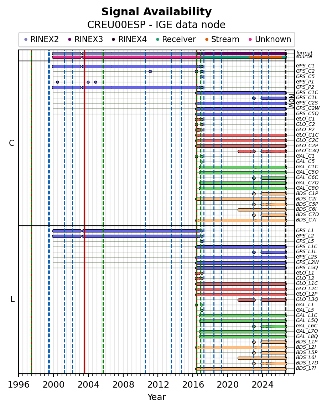Click the GPS_L1 row label

(x=305, y=231)
